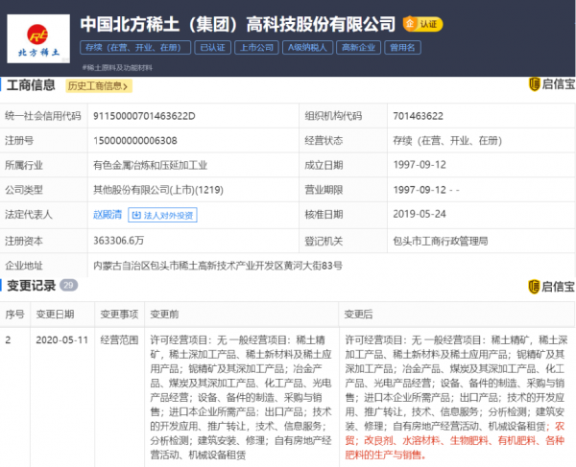Select organization code 701463622

click(x=418, y=116)
